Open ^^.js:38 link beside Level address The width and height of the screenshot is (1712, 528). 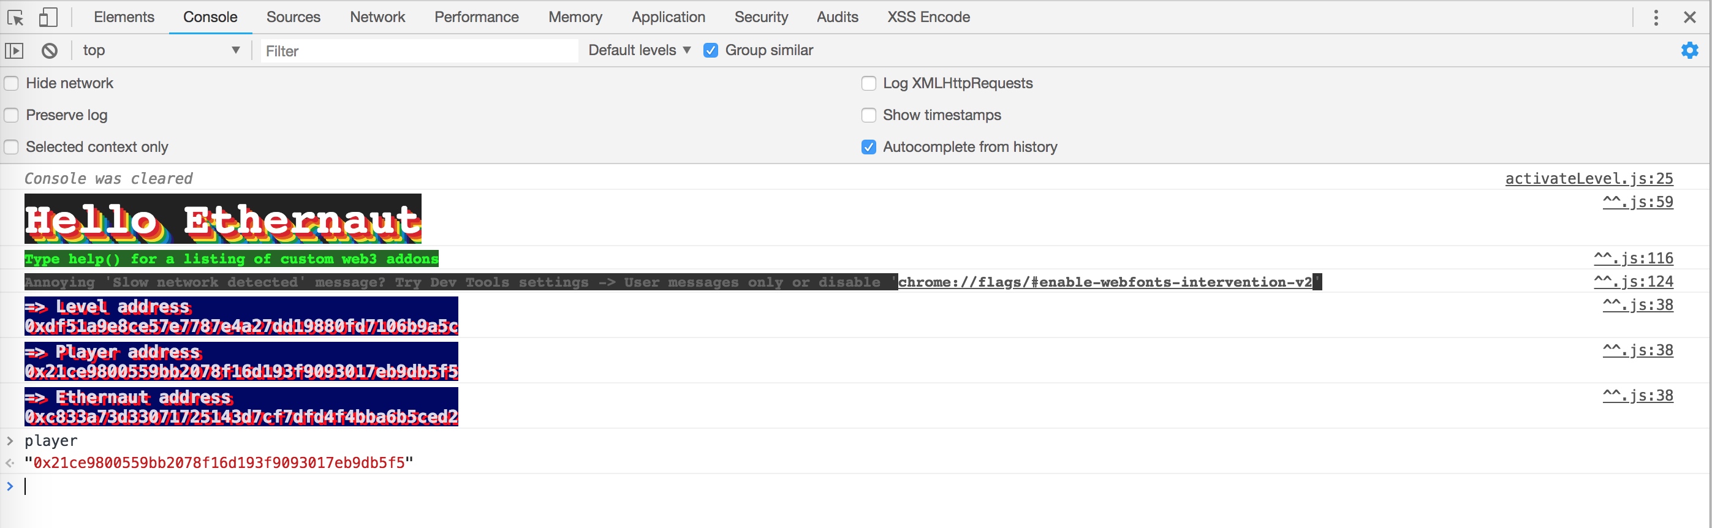point(1638,305)
